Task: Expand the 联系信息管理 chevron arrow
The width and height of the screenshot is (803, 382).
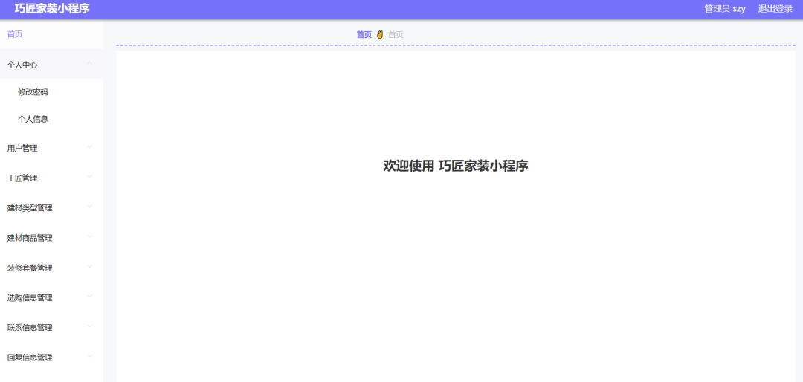Action: click(x=90, y=326)
